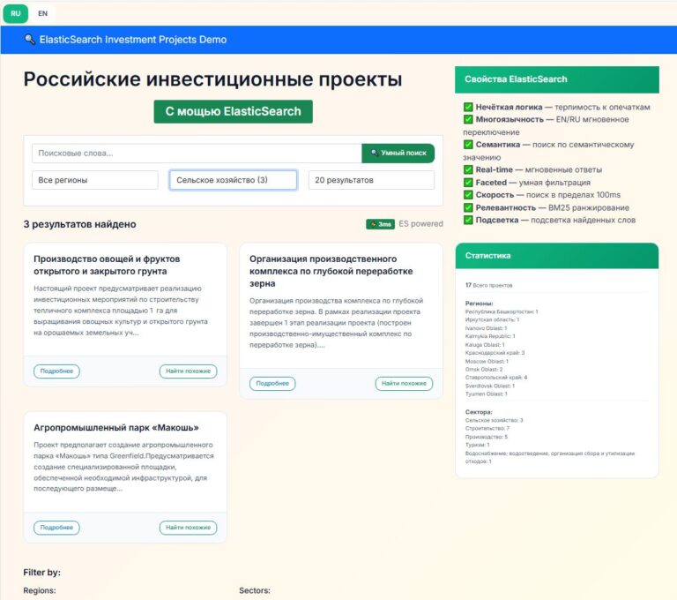The width and height of the screenshot is (677, 600).
Task: Click 'Найти похожие' on the Макошь park card
Action: (x=189, y=528)
